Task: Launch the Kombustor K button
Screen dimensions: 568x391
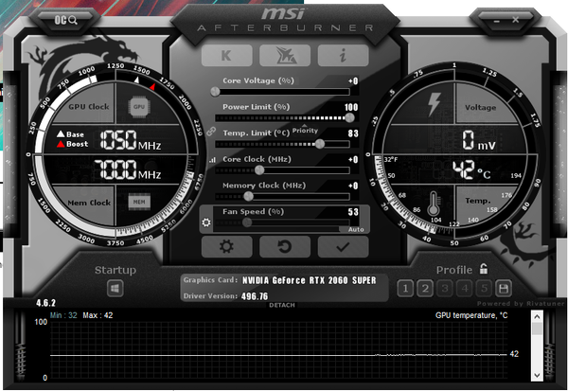Action: coord(227,56)
